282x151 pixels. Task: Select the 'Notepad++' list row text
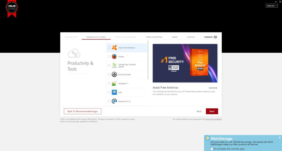click(123, 83)
